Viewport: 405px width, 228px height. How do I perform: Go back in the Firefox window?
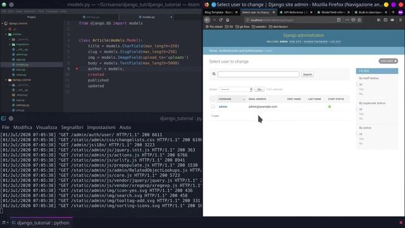pos(207,20)
